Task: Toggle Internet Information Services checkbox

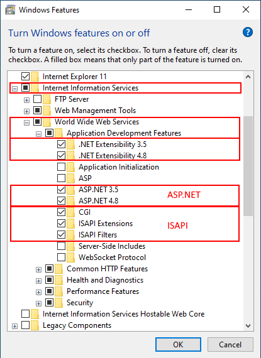Action: 25,88
